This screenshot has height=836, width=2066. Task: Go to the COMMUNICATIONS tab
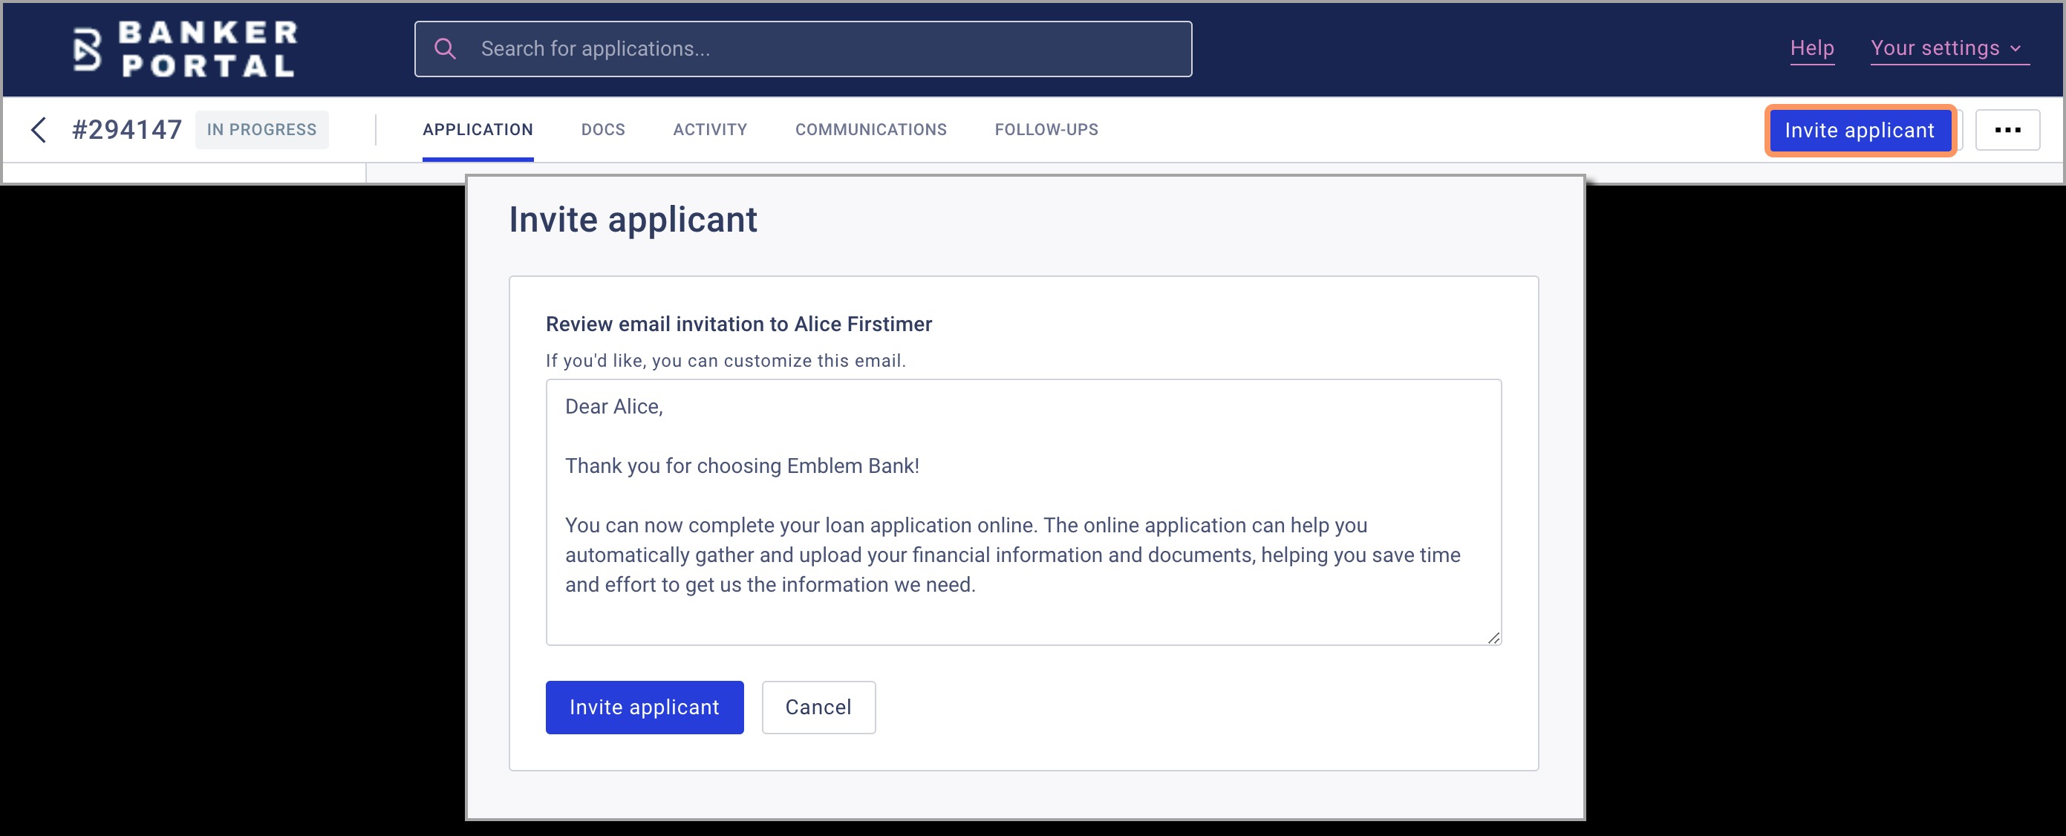(870, 130)
